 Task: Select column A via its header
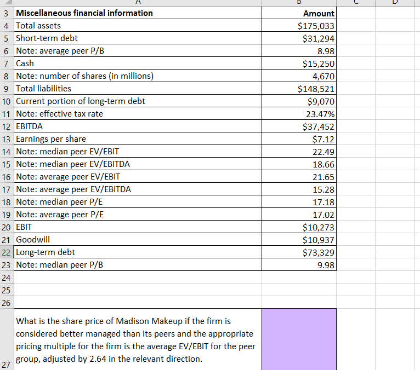click(138, 3)
